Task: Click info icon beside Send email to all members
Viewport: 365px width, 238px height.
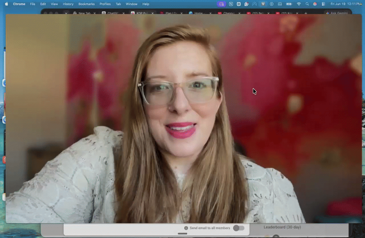Action: (x=186, y=228)
